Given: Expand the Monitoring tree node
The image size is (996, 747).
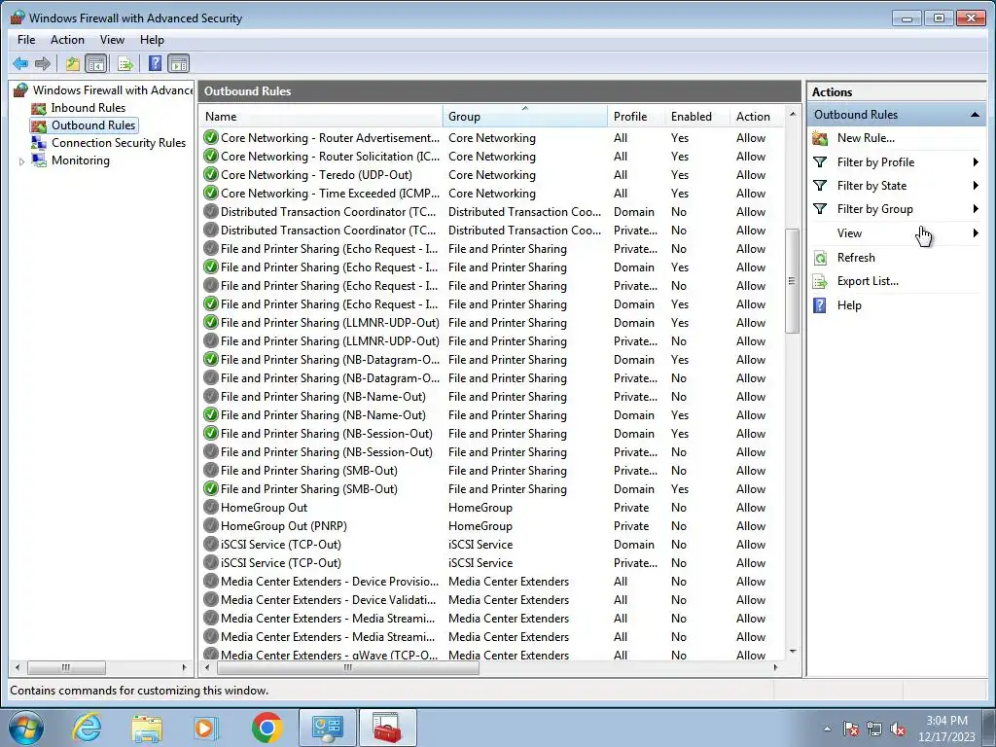Looking at the screenshot, I should (21, 161).
